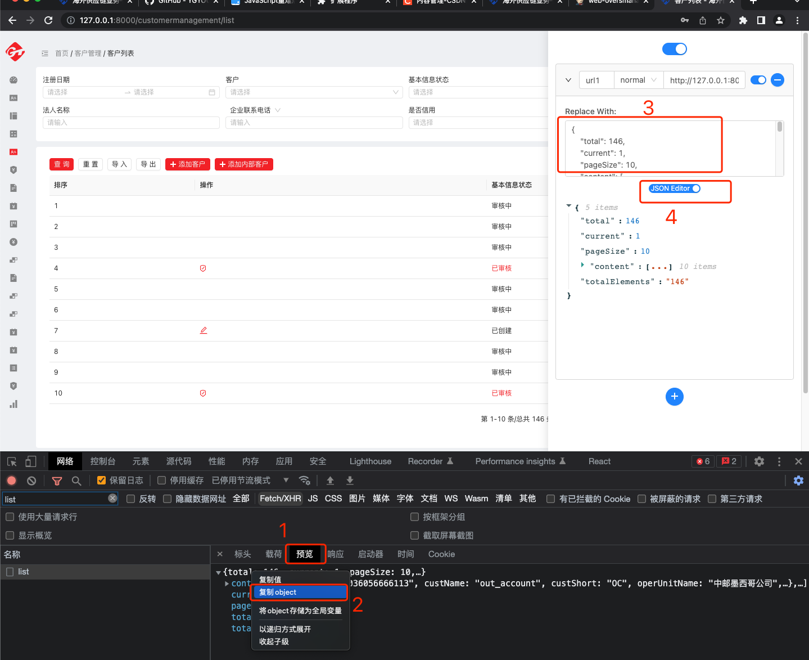Click the 导 入 button
This screenshot has width=809, height=660.
coord(119,164)
